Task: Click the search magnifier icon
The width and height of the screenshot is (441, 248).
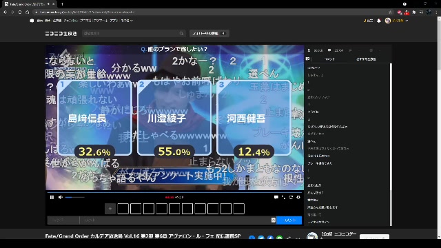Action: [x=181, y=34]
